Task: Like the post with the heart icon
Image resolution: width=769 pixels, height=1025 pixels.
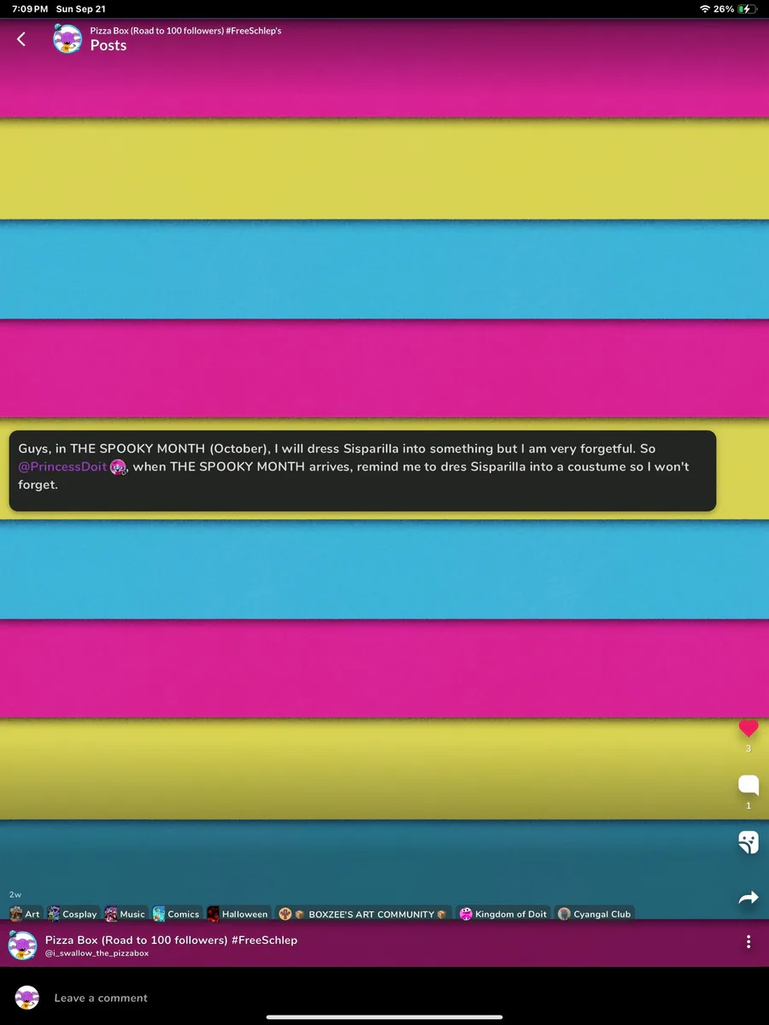Action: point(748,729)
